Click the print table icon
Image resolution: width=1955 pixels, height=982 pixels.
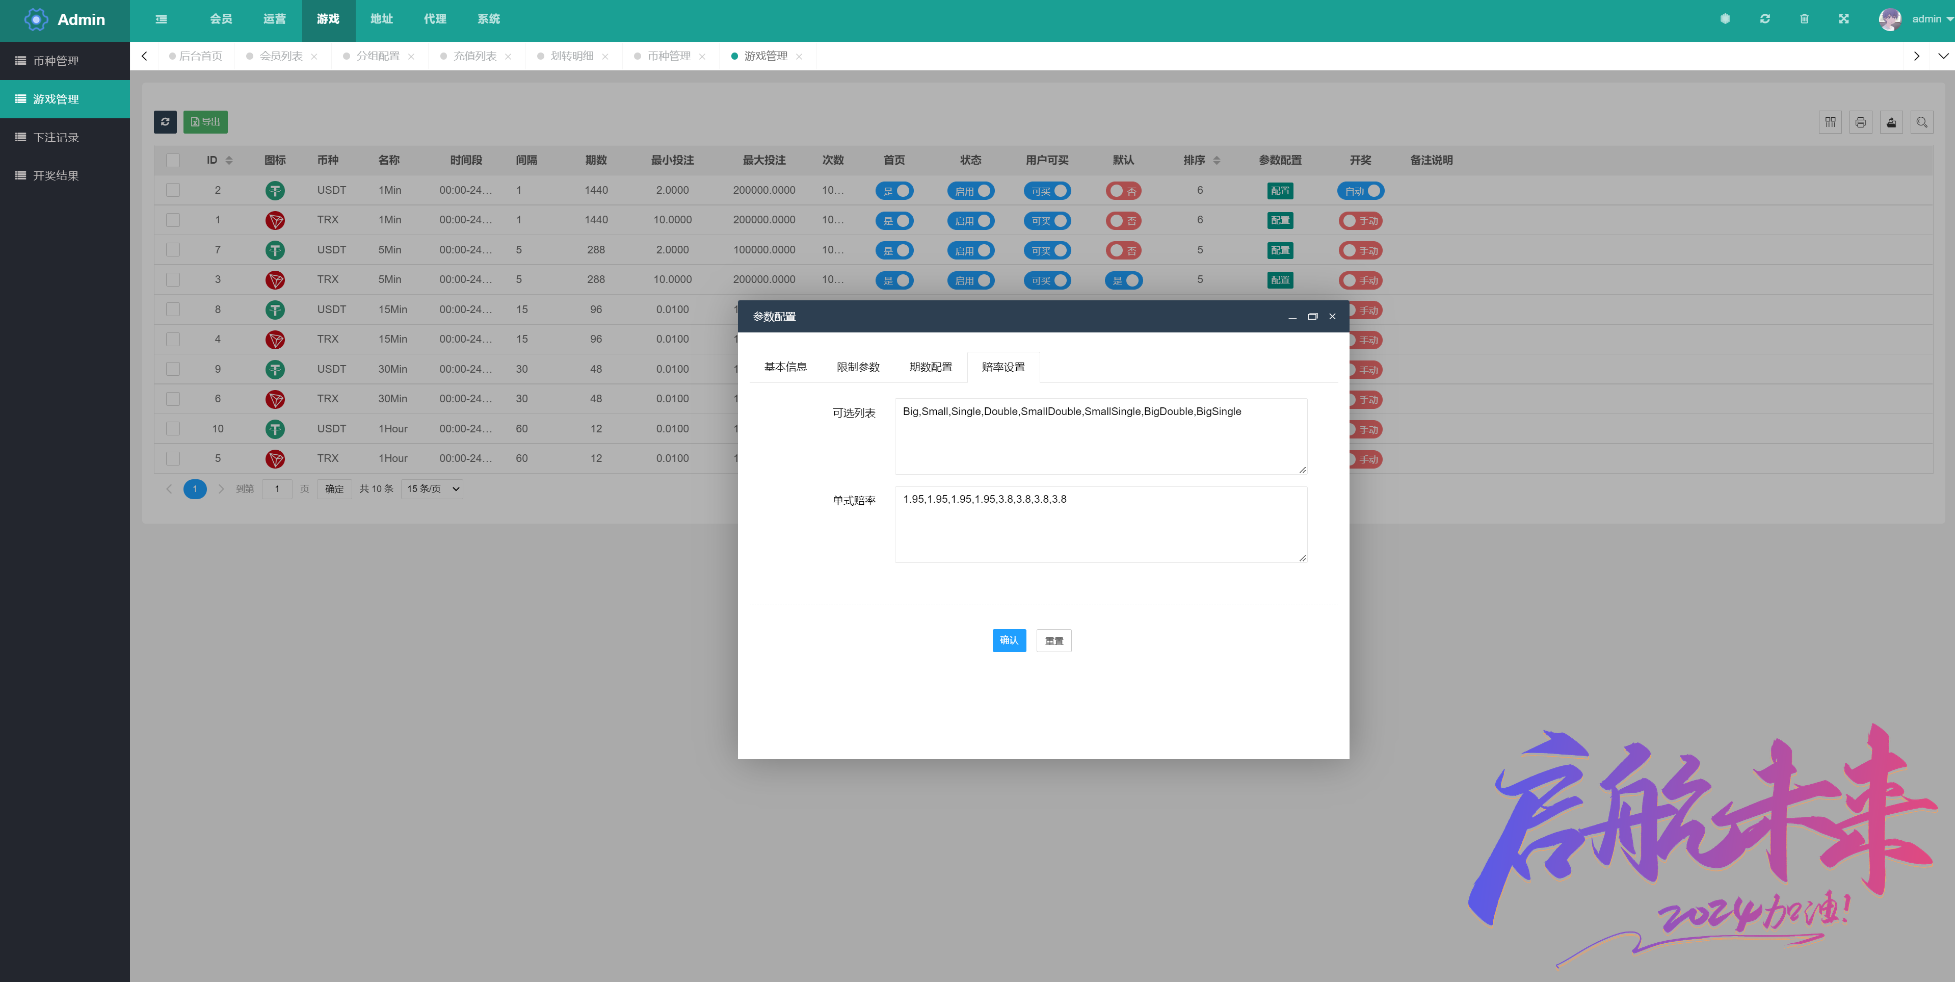click(x=1860, y=122)
